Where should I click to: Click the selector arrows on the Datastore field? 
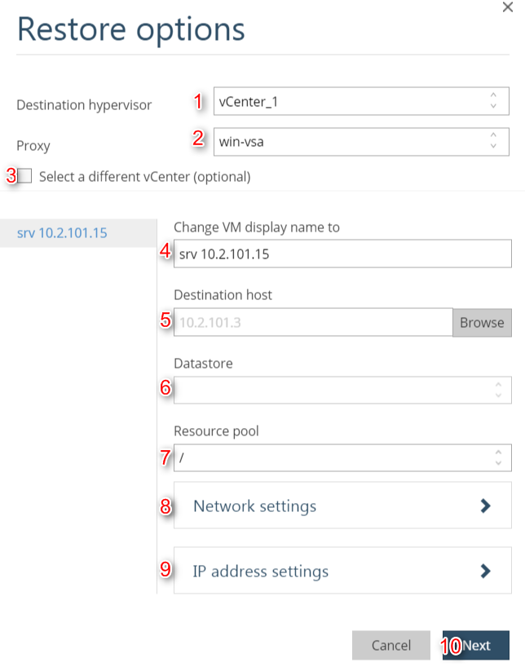[x=497, y=390]
